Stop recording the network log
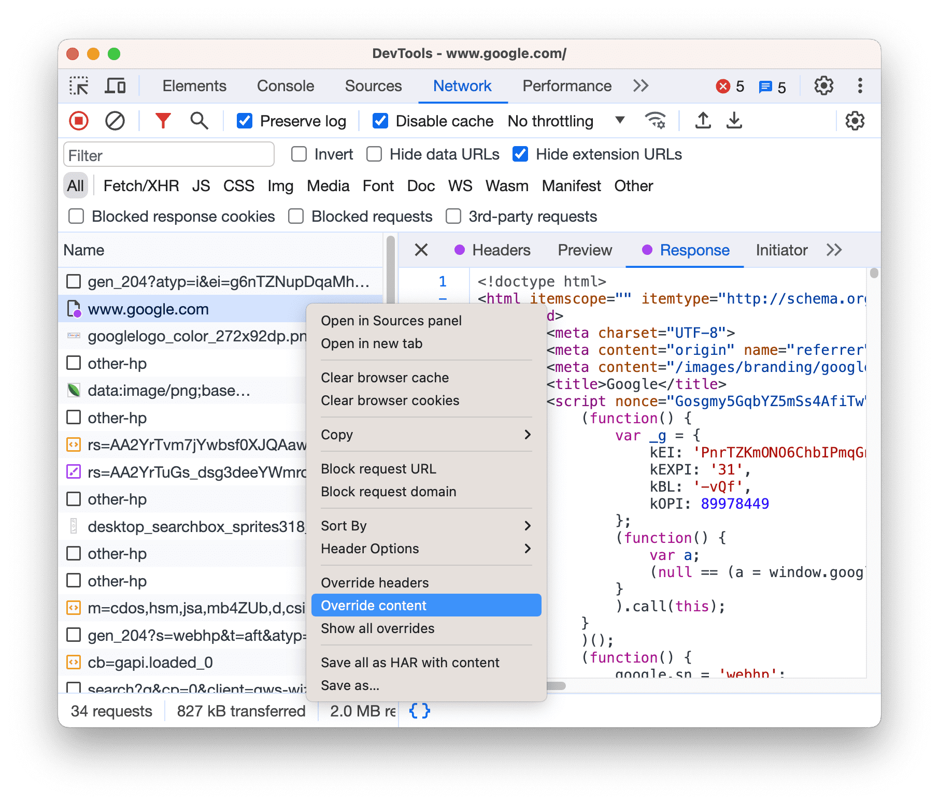 [78, 121]
